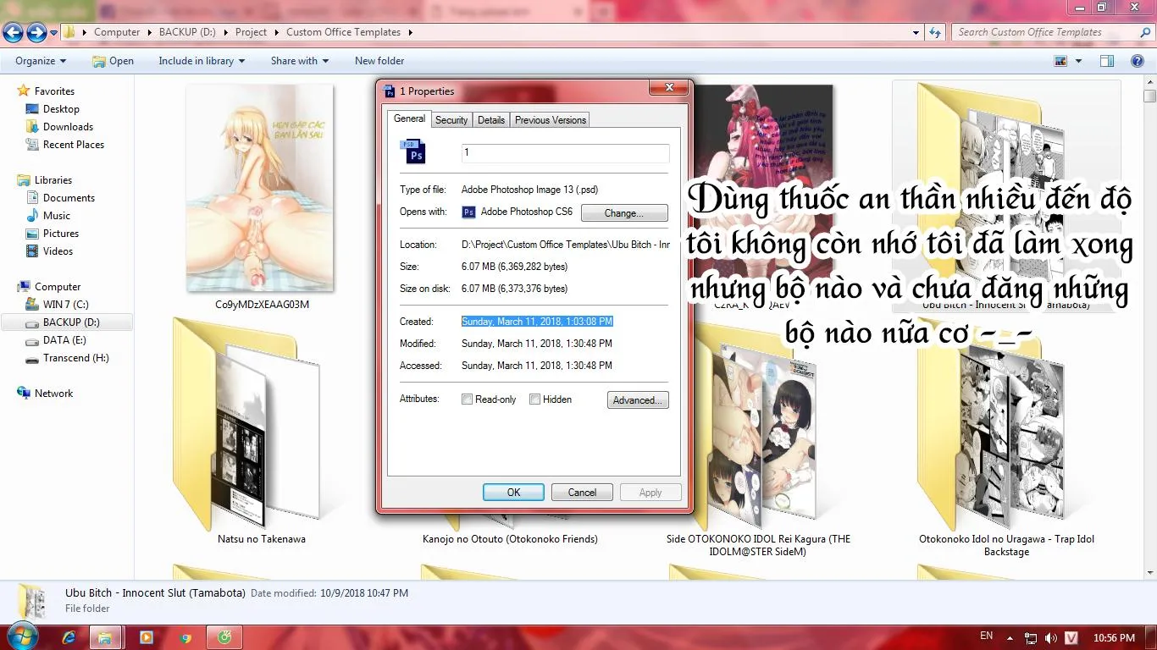Click the red V Unikey tray icon
The image size is (1157, 650).
pos(1071,638)
